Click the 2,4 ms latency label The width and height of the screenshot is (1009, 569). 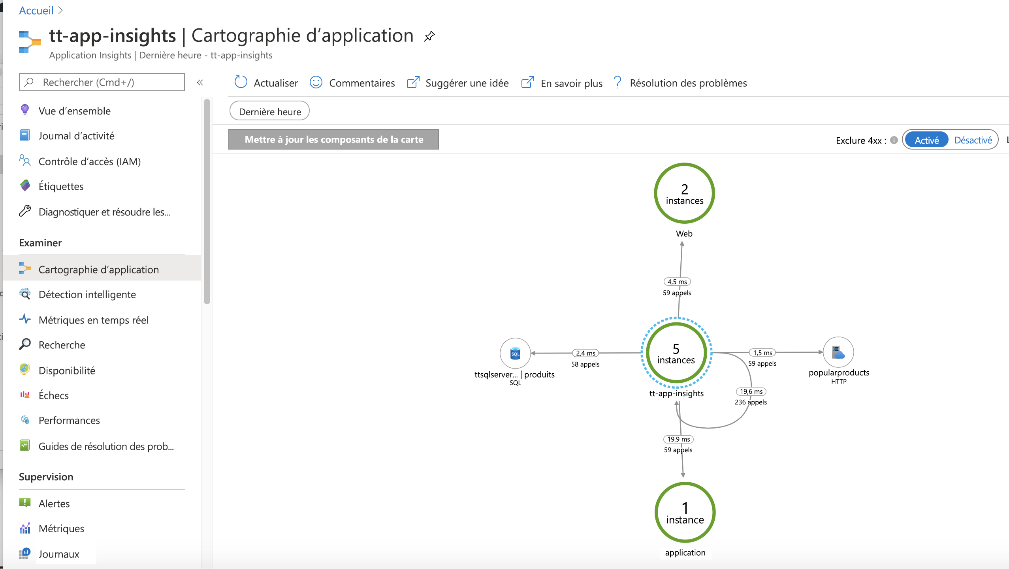pos(585,353)
